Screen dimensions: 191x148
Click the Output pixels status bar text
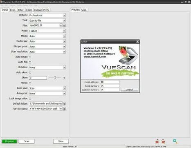coord(146,147)
